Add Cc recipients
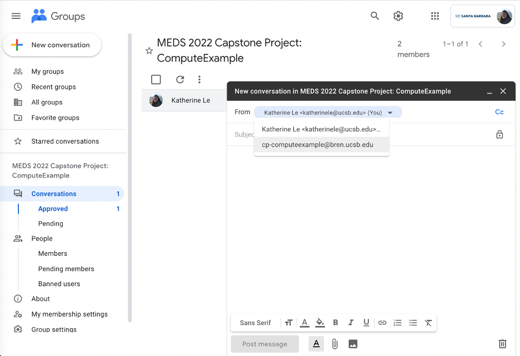 coord(499,112)
